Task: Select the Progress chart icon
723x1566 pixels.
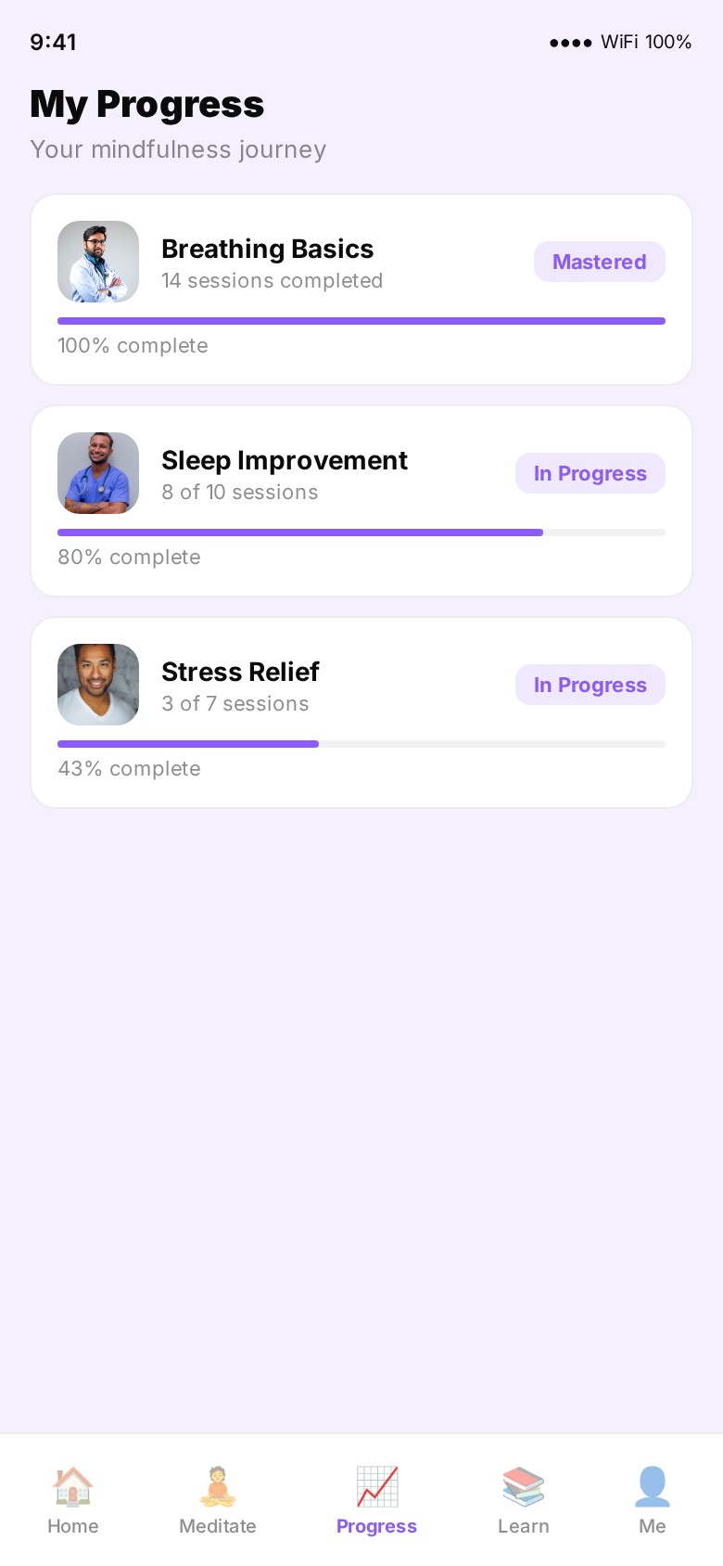Action: pos(376,1486)
